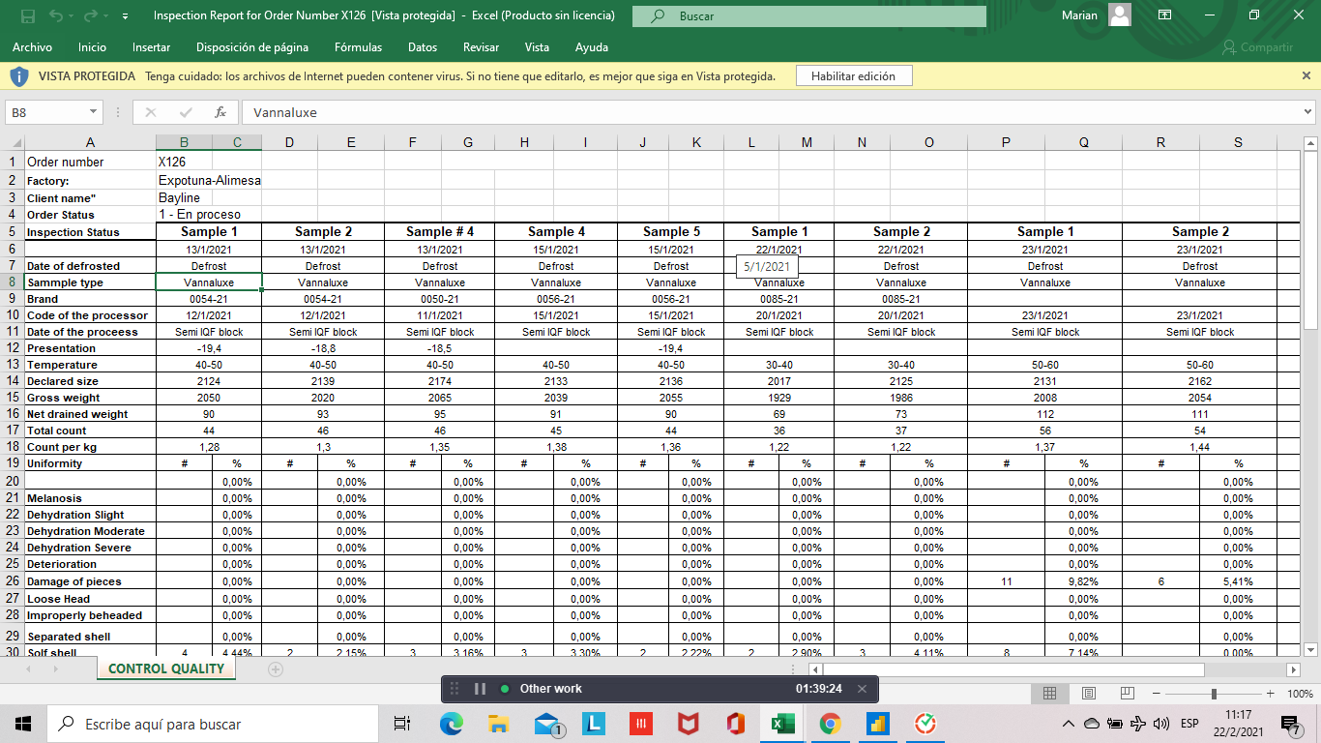The image size is (1321, 743).
Task: Open McAfee from the taskbar
Action: (689, 724)
